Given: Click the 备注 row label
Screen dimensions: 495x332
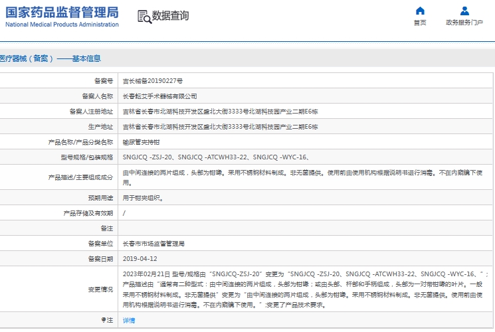Looking at the screenshot, I should [x=107, y=228].
